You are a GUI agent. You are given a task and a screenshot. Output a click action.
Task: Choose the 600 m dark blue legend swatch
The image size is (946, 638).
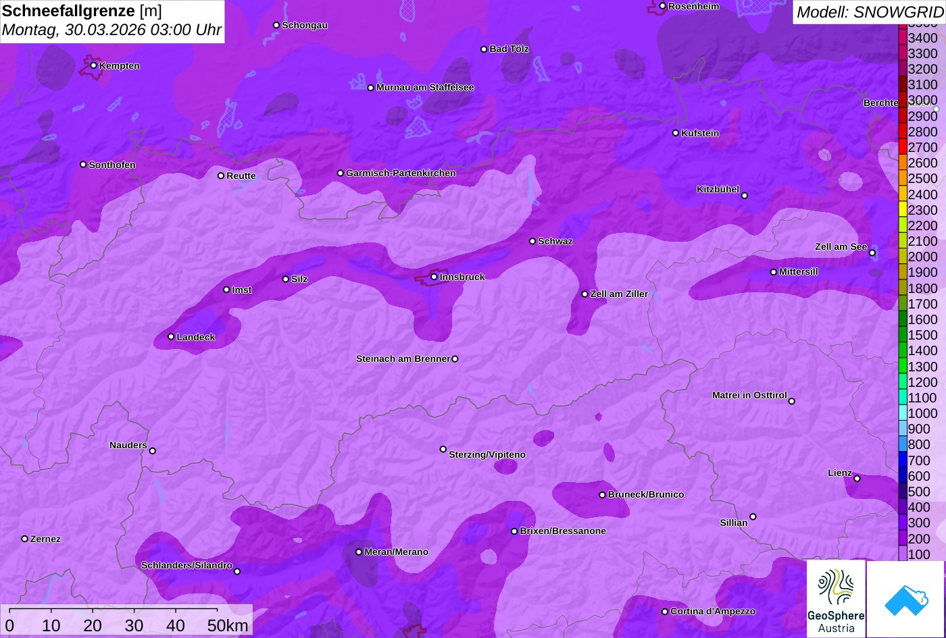click(x=902, y=476)
